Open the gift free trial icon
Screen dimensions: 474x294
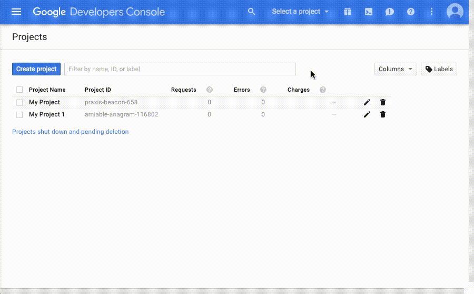click(348, 12)
